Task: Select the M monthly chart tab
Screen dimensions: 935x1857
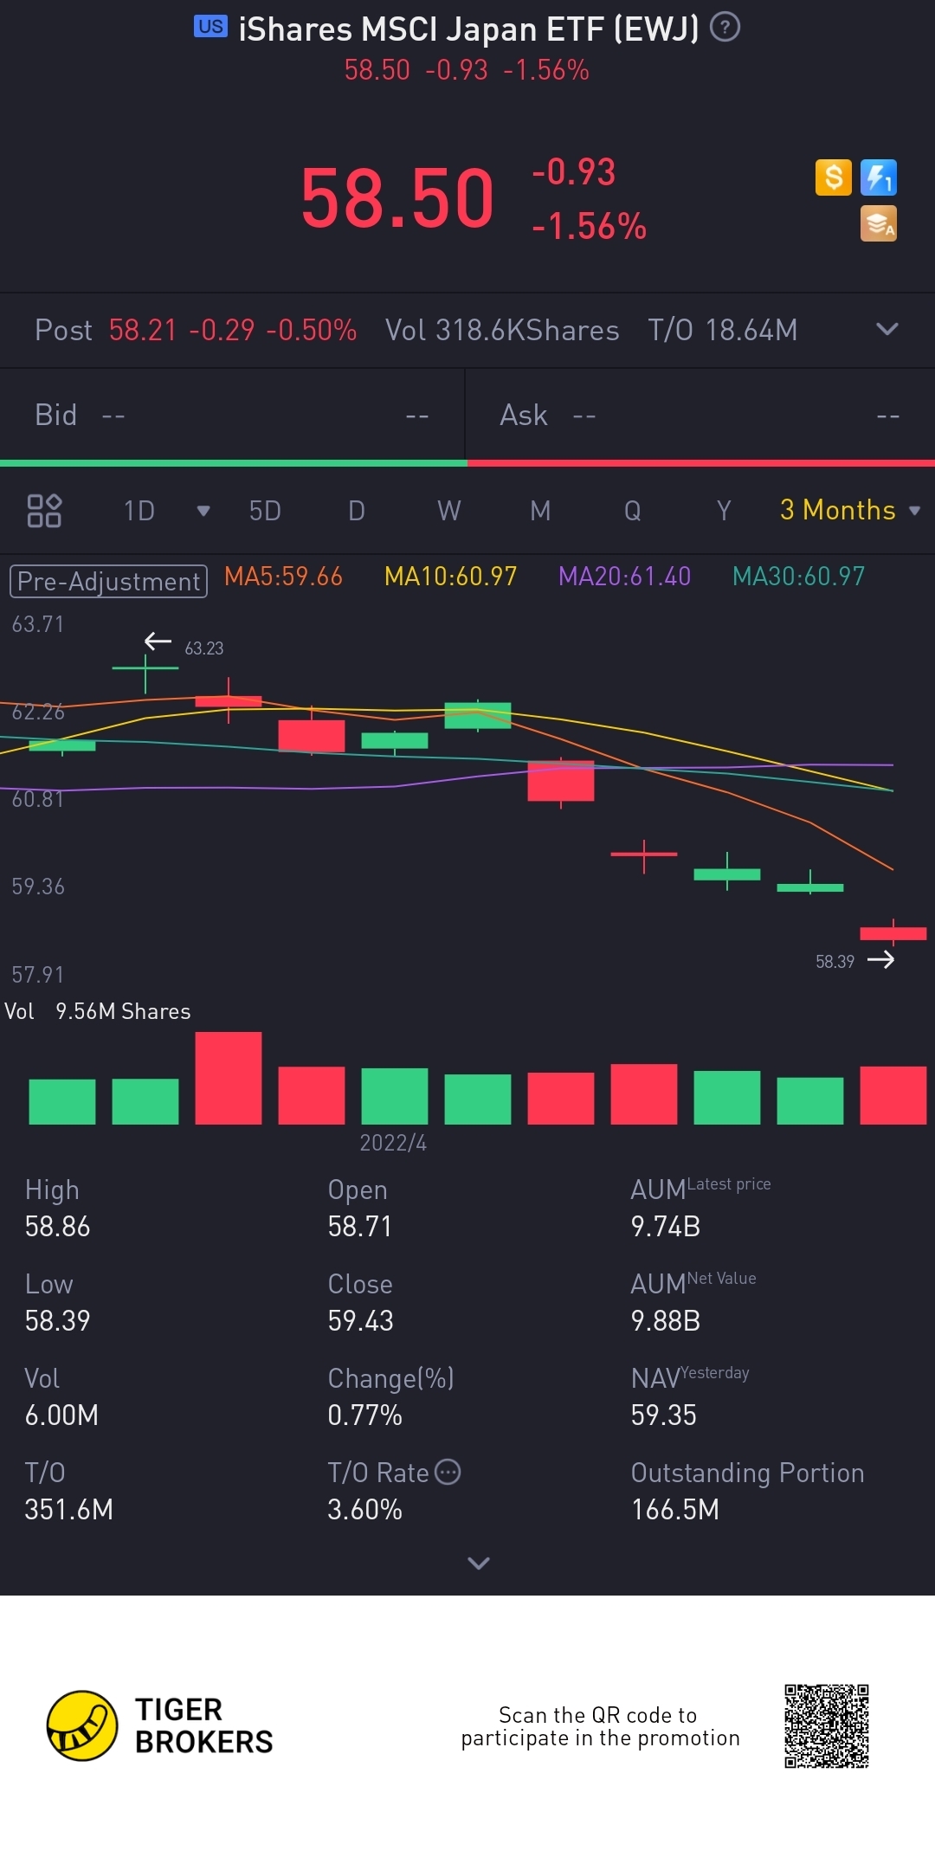Action: 540,511
